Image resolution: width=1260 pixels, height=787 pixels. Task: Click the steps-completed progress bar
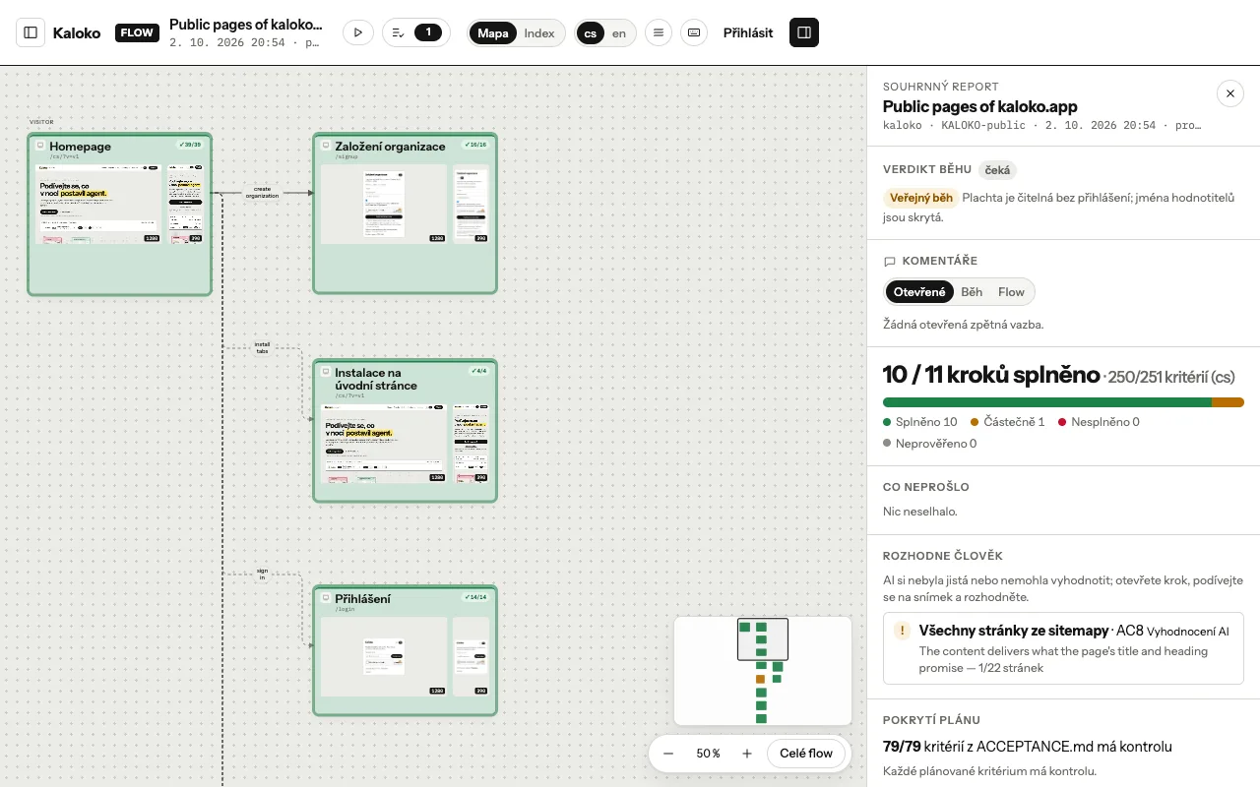(1063, 402)
